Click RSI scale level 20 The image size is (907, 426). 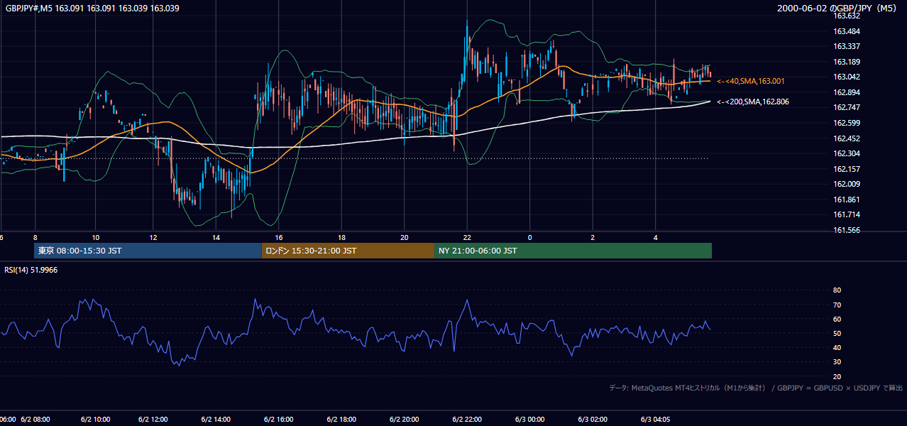click(837, 376)
